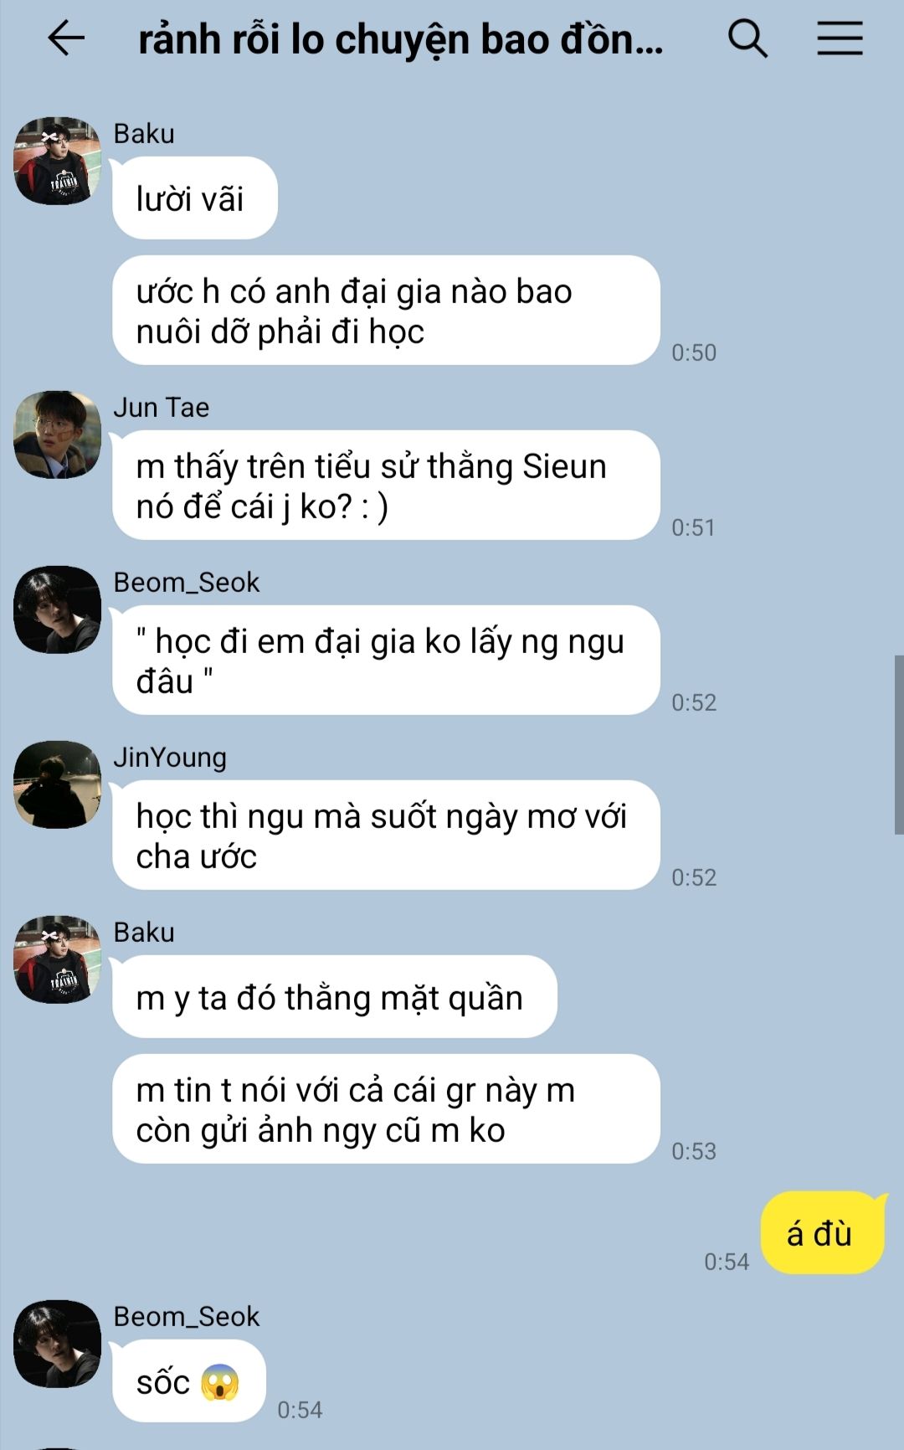Tap message "học đi em đại gia ko lấy ng ngu đâu"

click(386, 661)
